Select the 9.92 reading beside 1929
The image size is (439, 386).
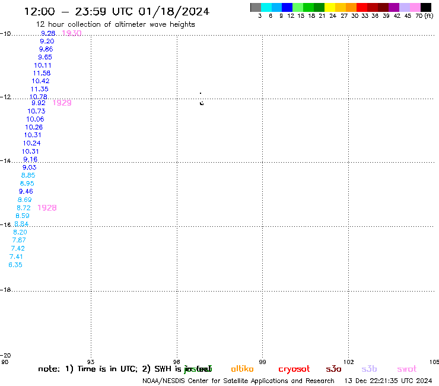(39, 103)
